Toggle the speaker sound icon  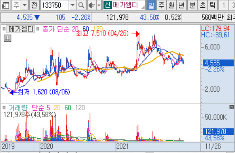click(92, 5)
